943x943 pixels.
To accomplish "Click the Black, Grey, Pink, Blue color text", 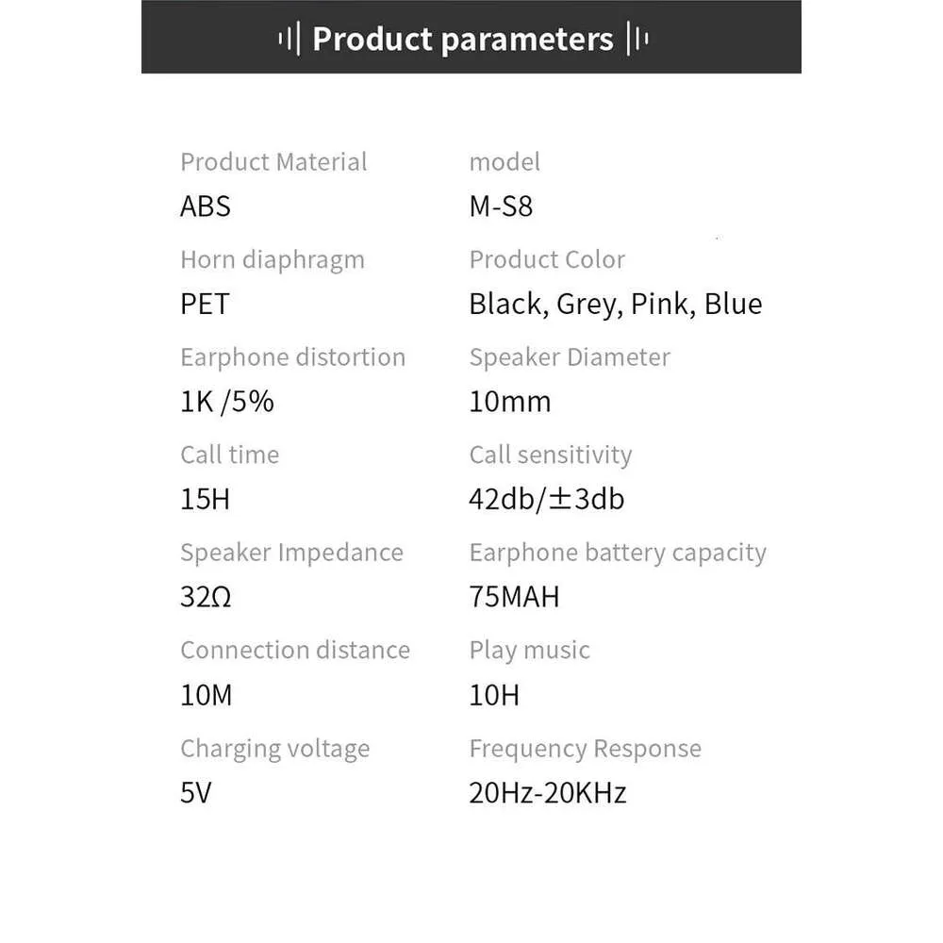I will [616, 305].
